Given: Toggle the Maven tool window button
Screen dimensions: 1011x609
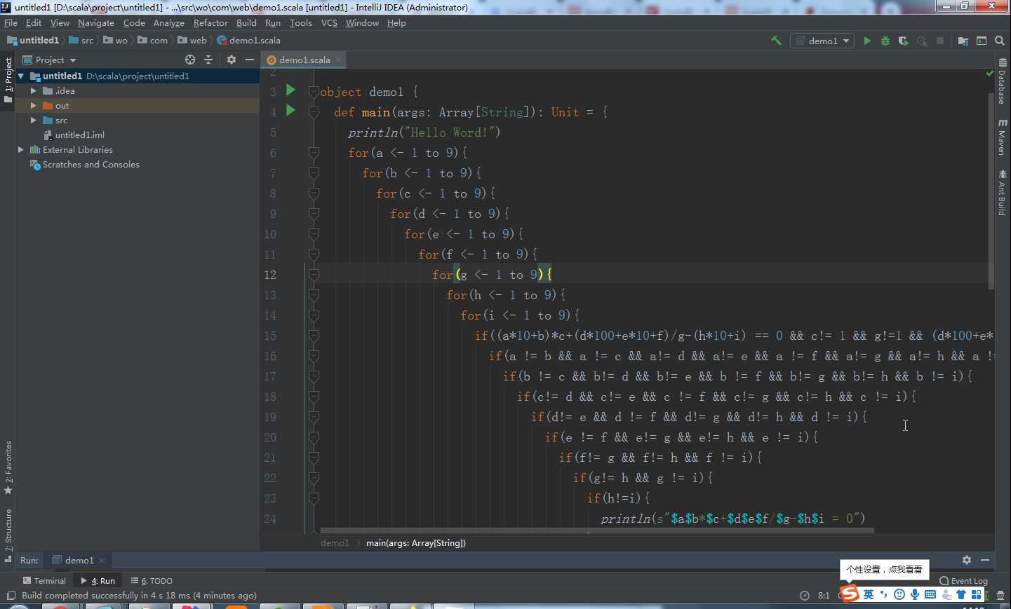Looking at the screenshot, I should [x=1002, y=137].
